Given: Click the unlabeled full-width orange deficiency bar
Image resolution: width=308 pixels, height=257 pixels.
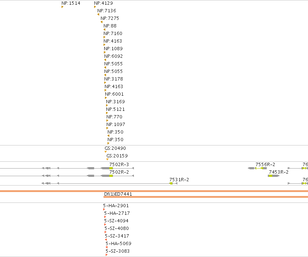Looking at the screenshot, I should point(154,191).
